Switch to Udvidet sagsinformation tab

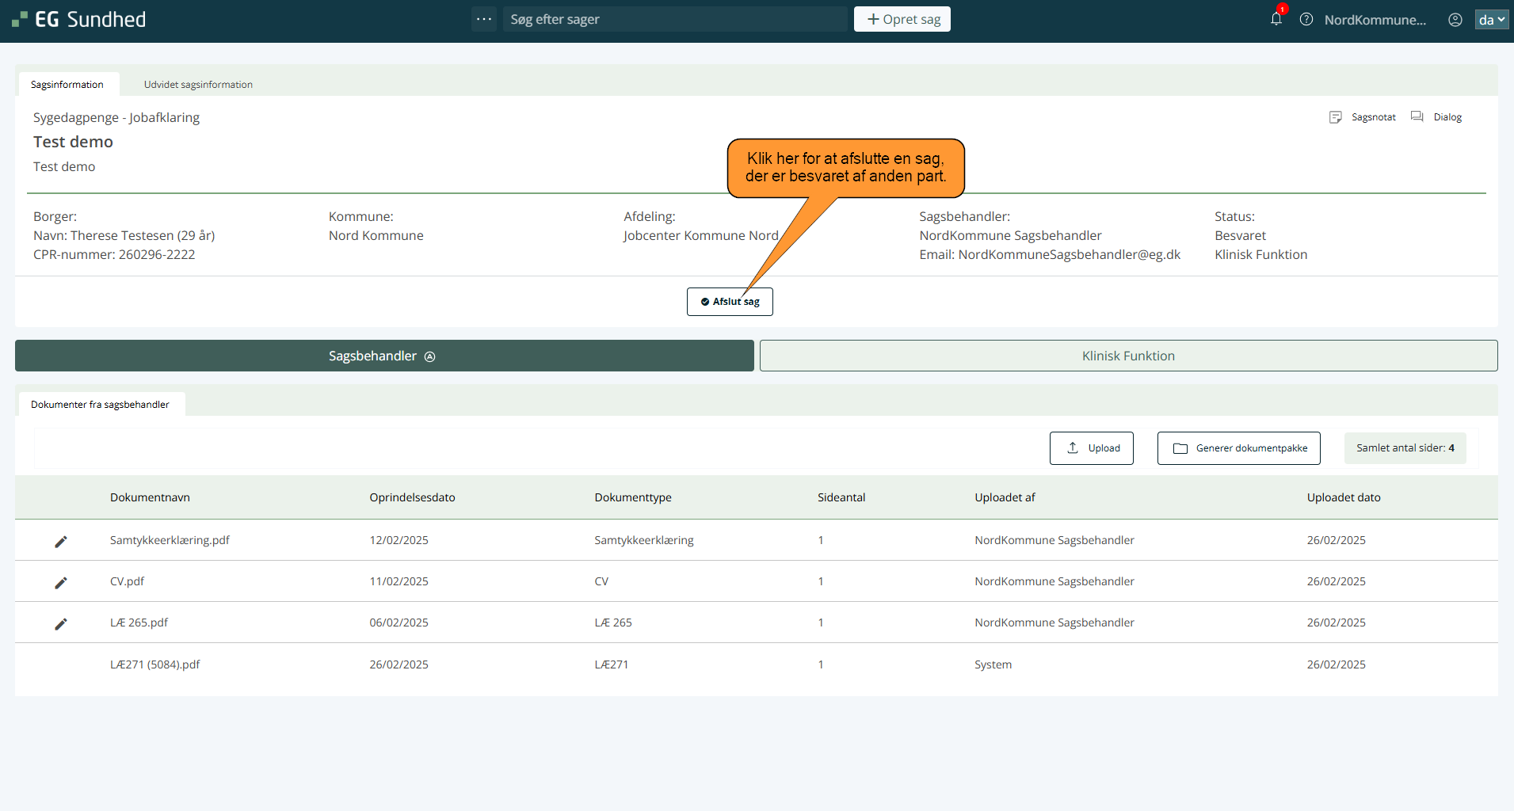tap(198, 85)
